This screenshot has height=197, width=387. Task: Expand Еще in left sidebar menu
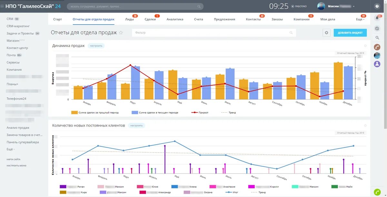pyautogui.click(x=11, y=149)
